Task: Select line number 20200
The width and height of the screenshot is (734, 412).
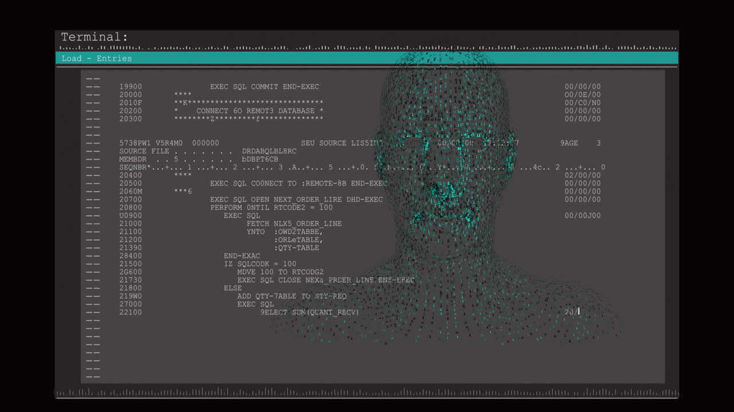Action: (x=131, y=111)
